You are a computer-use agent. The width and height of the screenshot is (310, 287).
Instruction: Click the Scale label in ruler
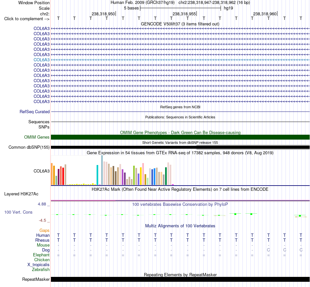[x=44, y=8]
